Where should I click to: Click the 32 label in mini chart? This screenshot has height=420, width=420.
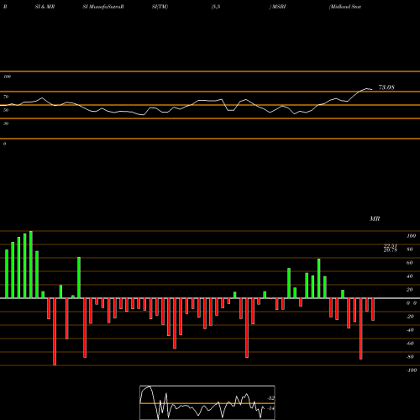click(270, 398)
